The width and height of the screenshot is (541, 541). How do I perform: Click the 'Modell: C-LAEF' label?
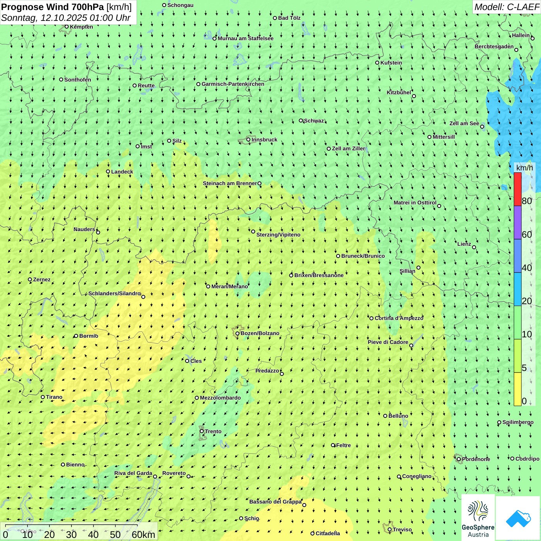point(507,7)
